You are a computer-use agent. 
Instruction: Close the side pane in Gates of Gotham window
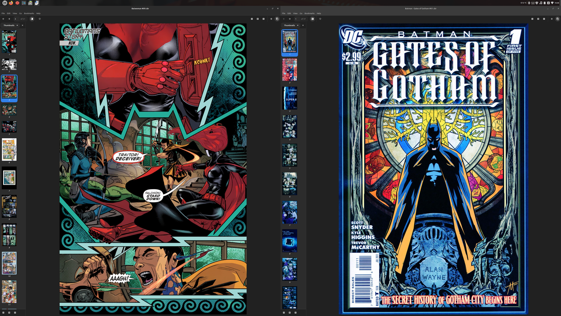pos(303,25)
